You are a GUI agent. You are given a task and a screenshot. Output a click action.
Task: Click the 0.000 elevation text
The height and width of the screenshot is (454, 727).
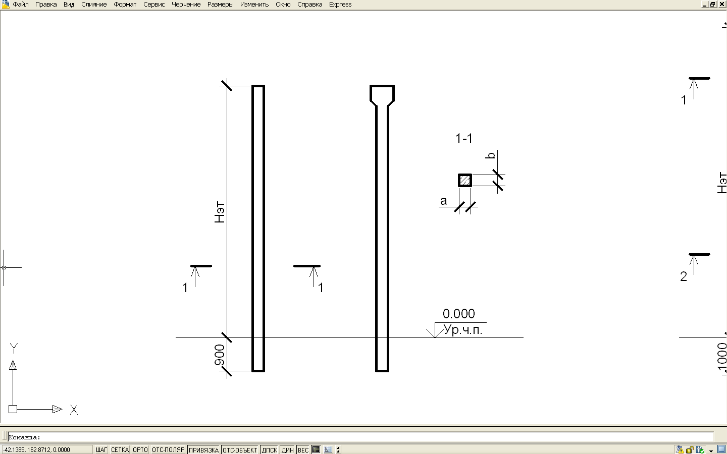[459, 314]
